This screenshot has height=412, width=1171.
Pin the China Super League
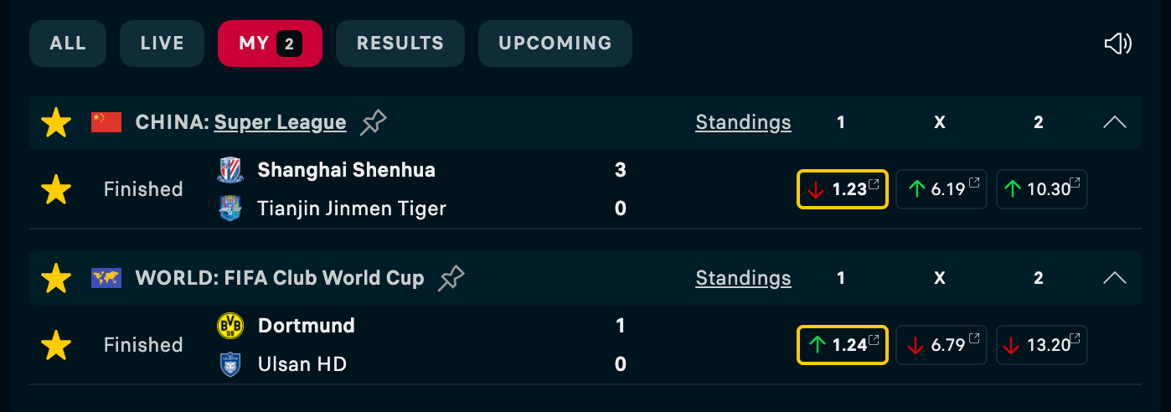374,123
